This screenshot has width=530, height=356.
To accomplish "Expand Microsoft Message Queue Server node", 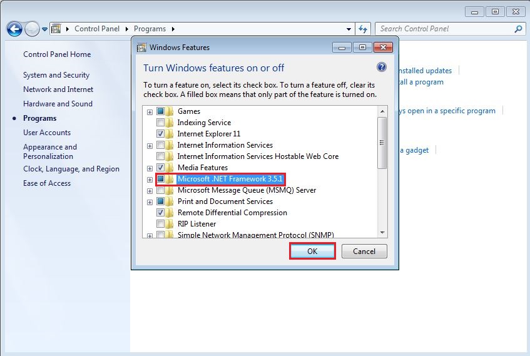I will (150, 191).
